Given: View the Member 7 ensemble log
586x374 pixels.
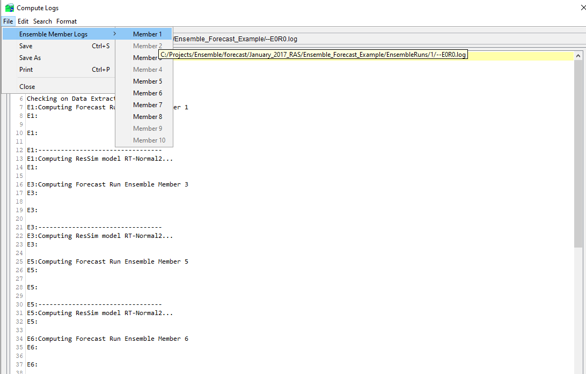Looking at the screenshot, I should (147, 104).
